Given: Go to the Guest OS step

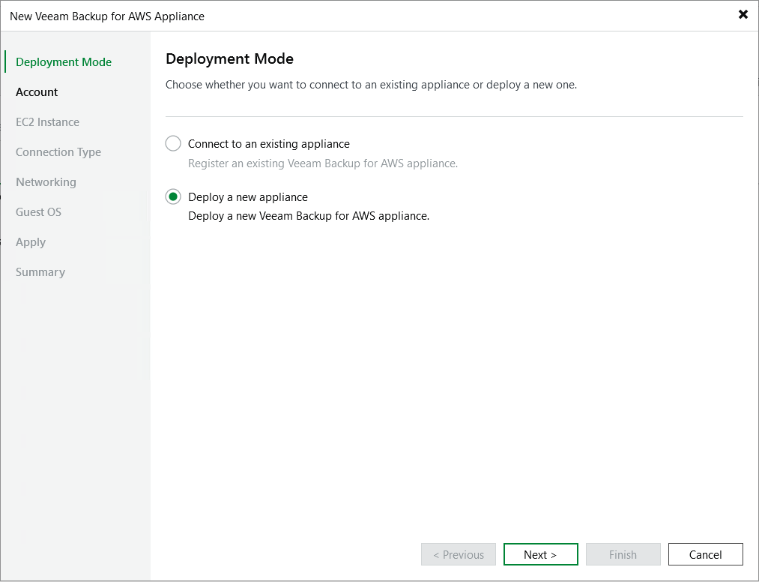Looking at the screenshot, I should point(38,211).
